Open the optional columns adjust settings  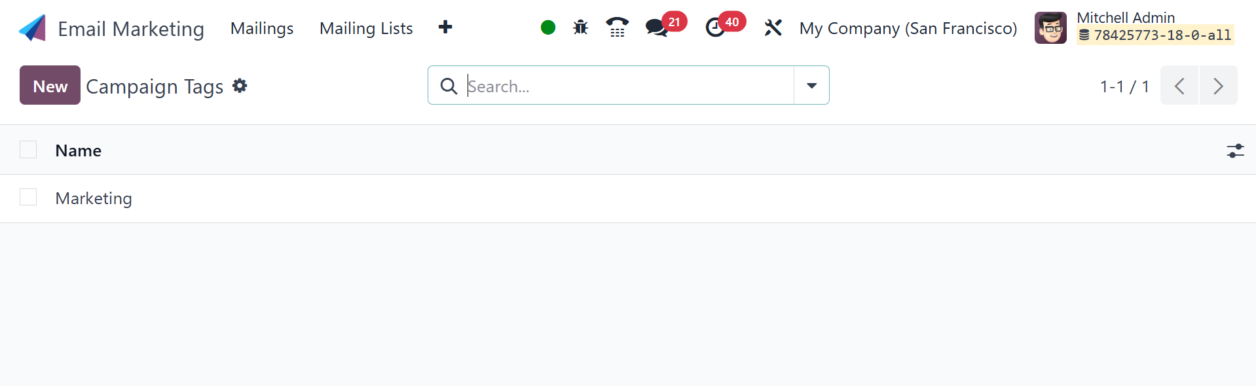(1235, 151)
